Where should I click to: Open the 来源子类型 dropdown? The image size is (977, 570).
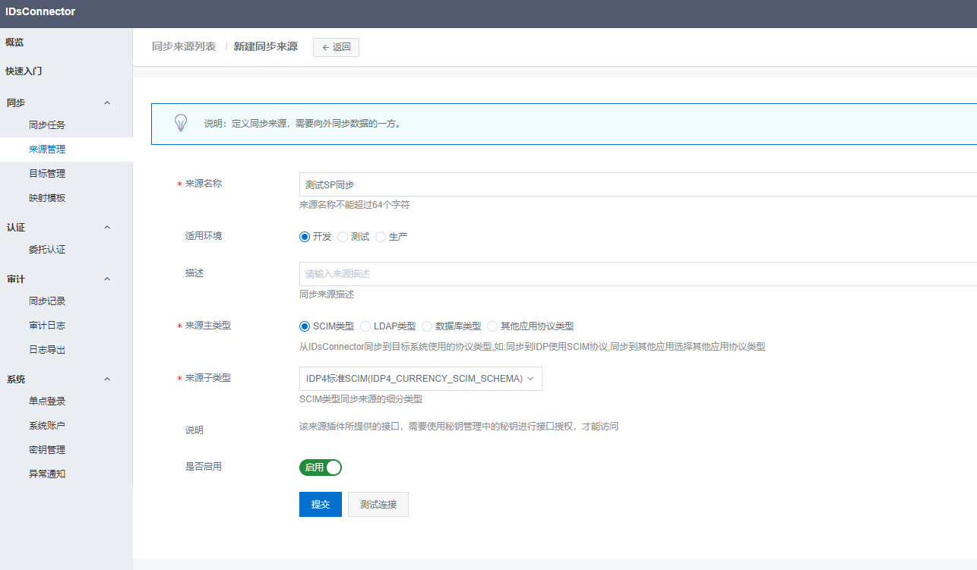coord(420,379)
